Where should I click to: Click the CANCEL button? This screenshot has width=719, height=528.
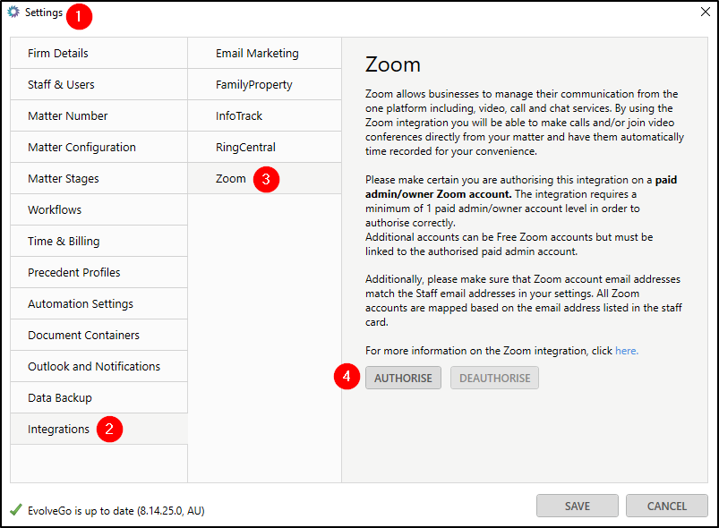click(667, 506)
